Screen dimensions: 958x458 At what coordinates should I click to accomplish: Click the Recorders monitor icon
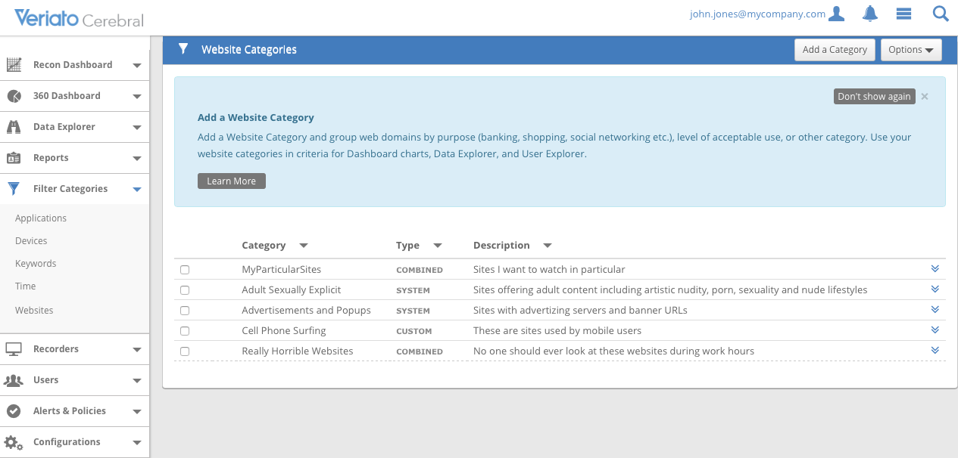tap(14, 349)
